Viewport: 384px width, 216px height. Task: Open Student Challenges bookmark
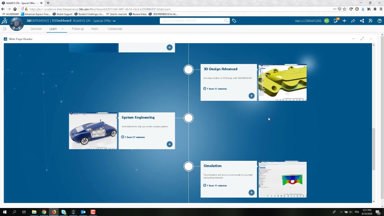pos(89,14)
